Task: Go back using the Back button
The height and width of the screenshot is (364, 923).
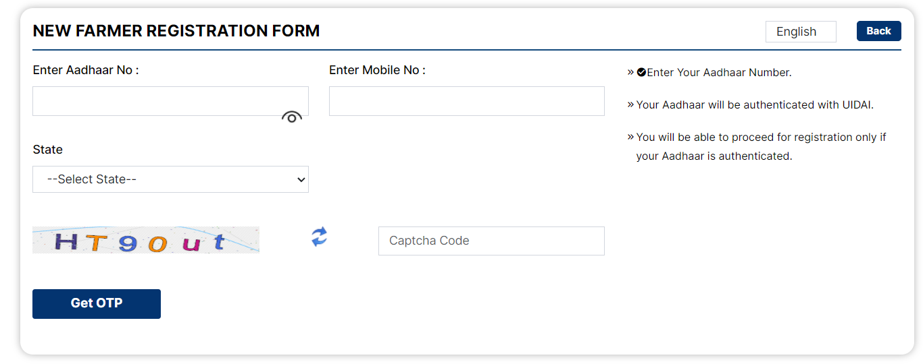Action: pos(878,31)
